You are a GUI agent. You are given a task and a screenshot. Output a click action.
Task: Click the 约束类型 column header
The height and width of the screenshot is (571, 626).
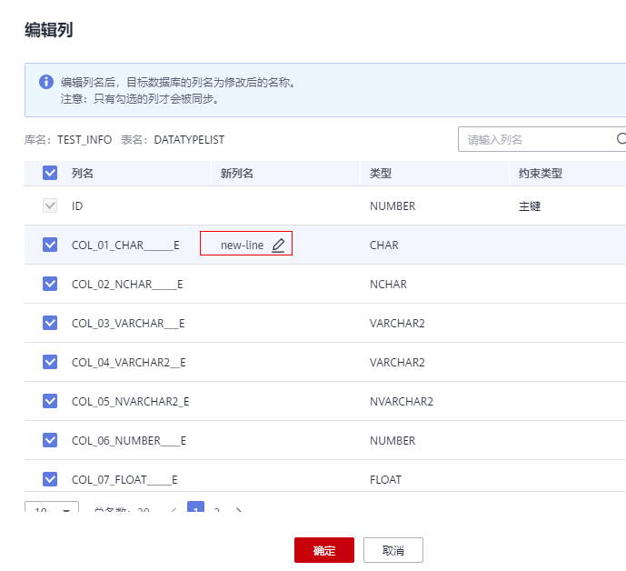tap(541, 173)
